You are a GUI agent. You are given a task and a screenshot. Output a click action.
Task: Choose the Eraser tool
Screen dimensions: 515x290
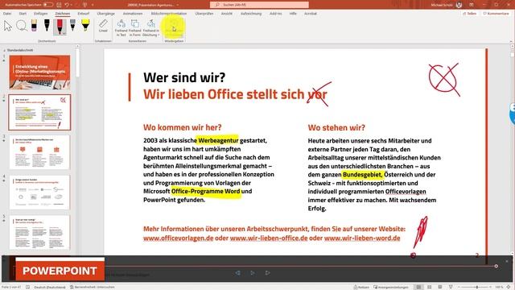(x=34, y=26)
